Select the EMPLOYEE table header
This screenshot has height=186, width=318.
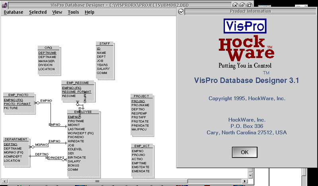83,112
